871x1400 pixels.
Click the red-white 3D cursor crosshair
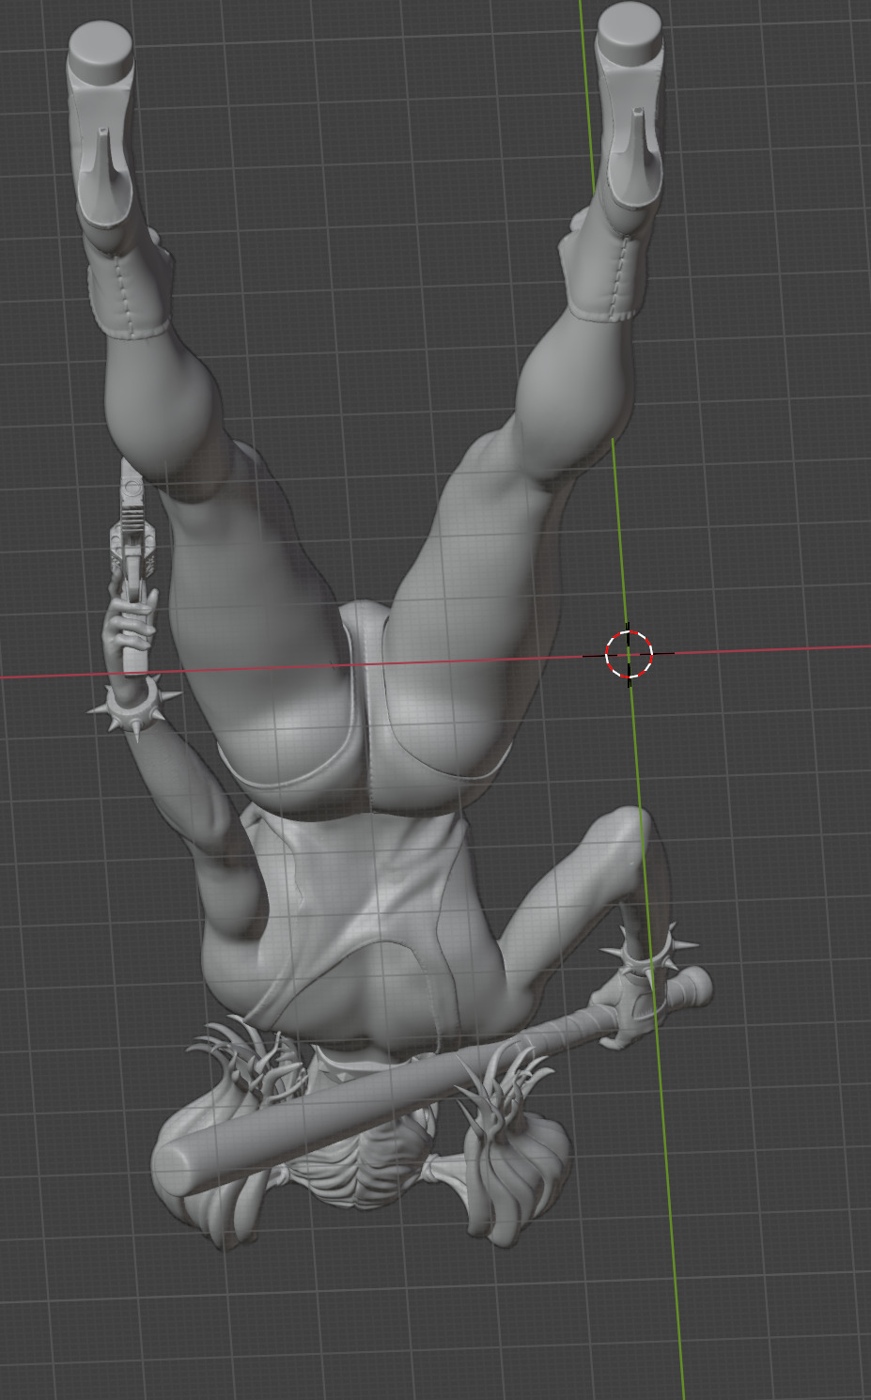pyautogui.click(x=629, y=654)
